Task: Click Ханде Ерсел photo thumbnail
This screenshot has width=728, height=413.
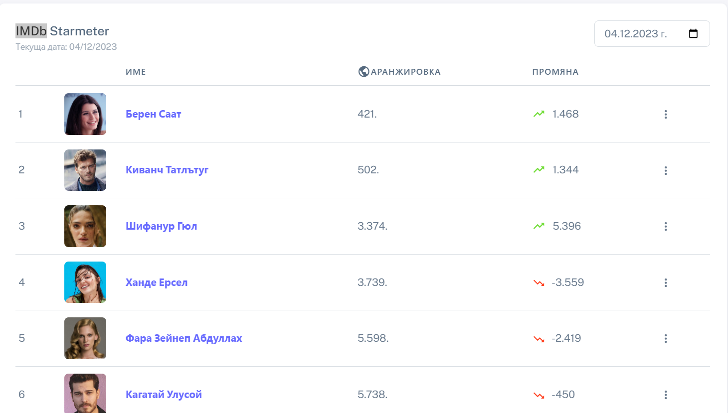Action: pyautogui.click(x=85, y=282)
